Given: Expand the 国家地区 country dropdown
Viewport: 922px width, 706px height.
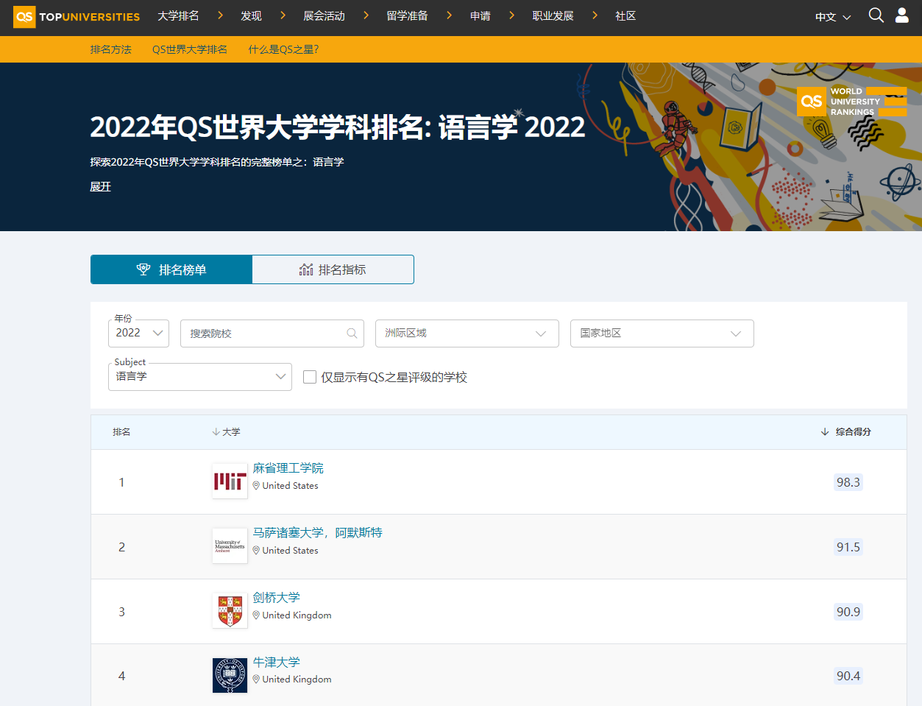Looking at the screenshot, I should tap(662, 333).
